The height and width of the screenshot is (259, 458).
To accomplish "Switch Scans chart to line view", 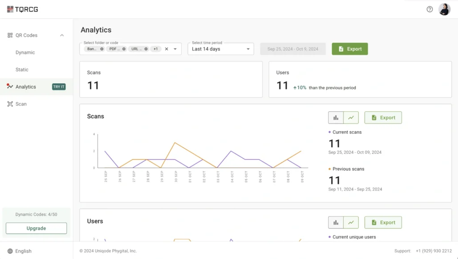I will (x=351, y=117).
